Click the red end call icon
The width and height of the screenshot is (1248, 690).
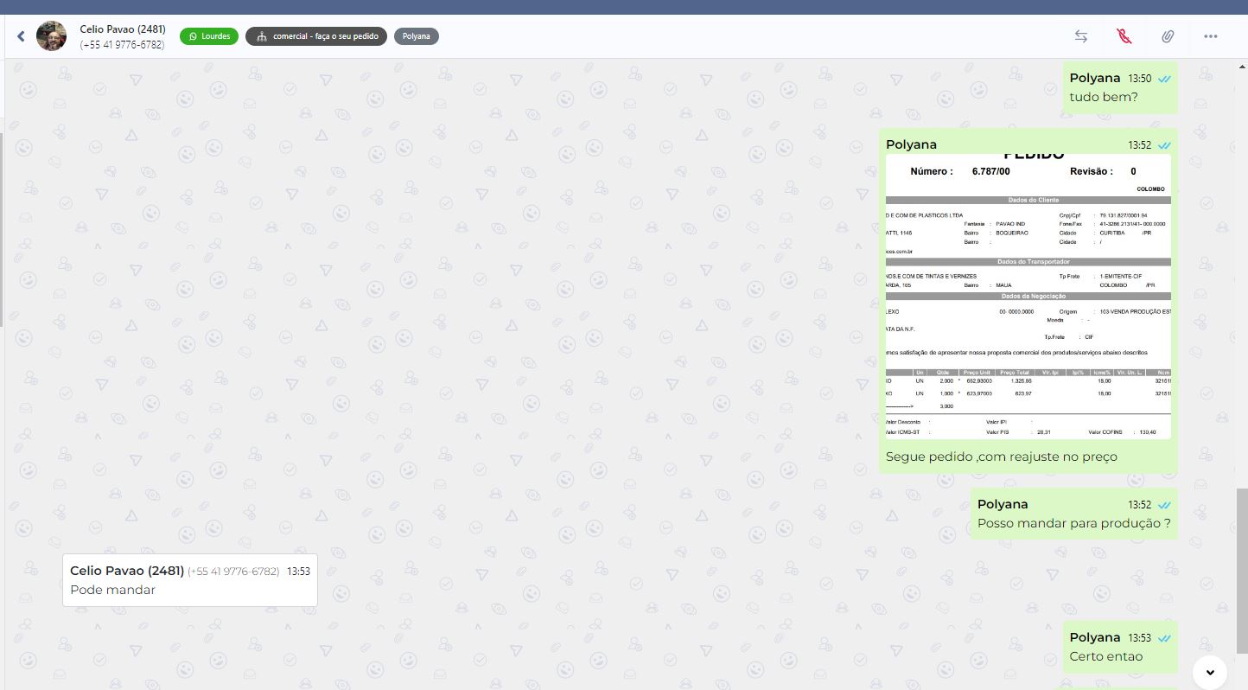(1124, 36)
